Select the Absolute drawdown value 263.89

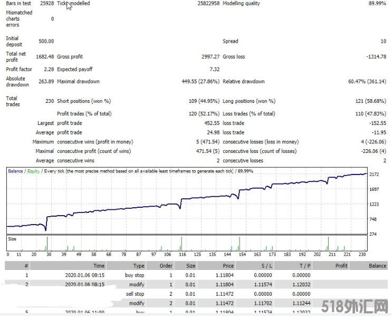[x=46, y=82]
